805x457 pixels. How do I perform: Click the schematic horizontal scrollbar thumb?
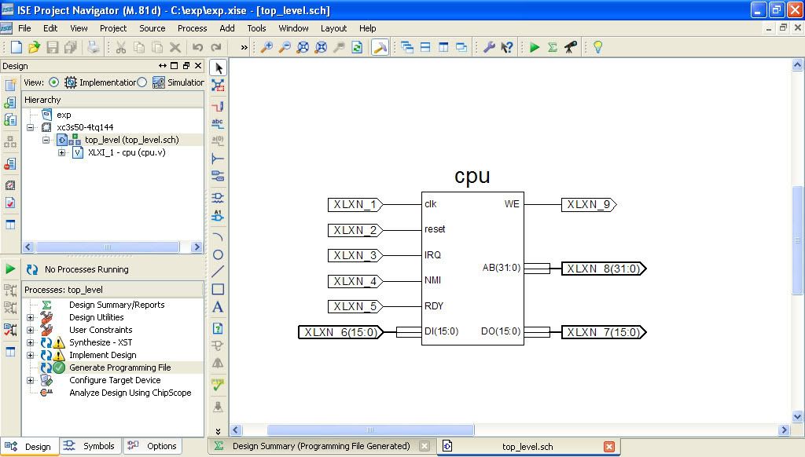tap(370, 430)
